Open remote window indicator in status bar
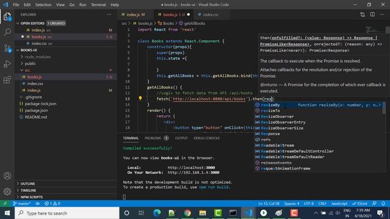Viewport: 390px width, 219px height. 5,204
